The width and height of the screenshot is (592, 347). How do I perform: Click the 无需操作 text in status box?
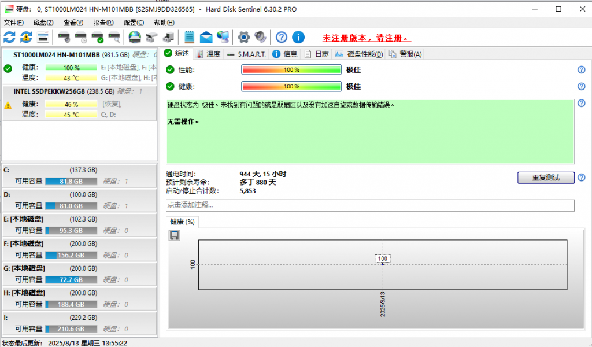[x=183, y=121]
